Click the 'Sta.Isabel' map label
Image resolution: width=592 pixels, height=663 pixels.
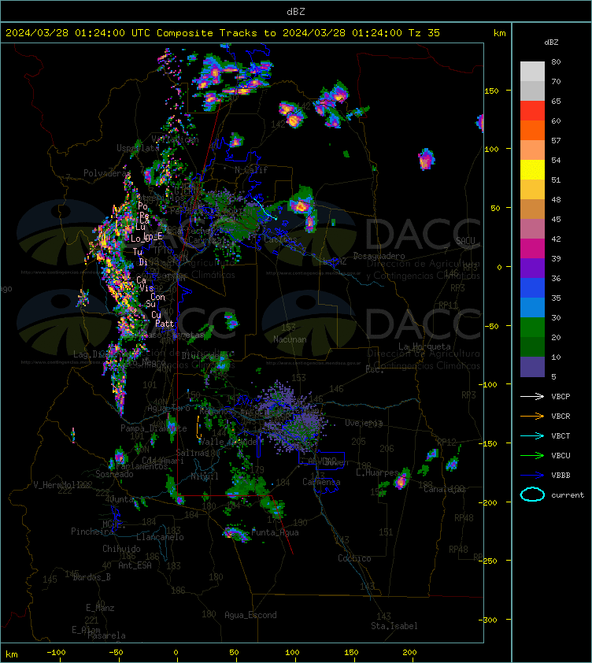(x=394, y=626)
